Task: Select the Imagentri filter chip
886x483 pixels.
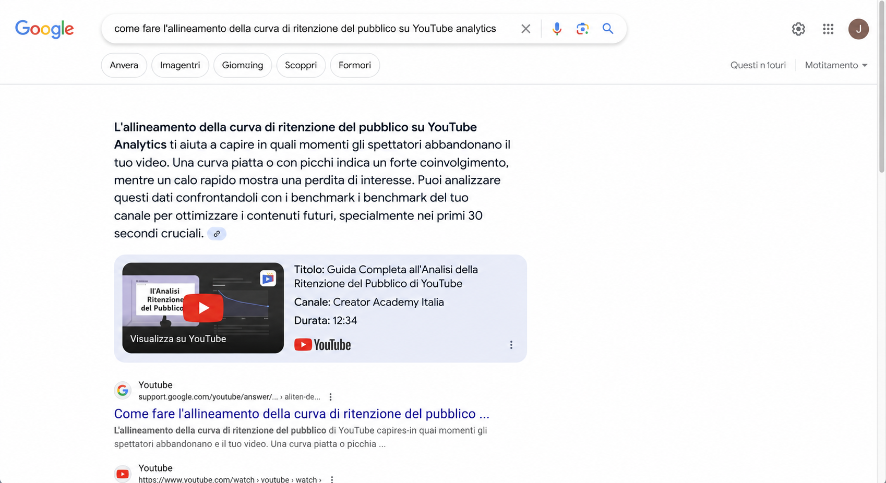Action: (x=180, y=65)
